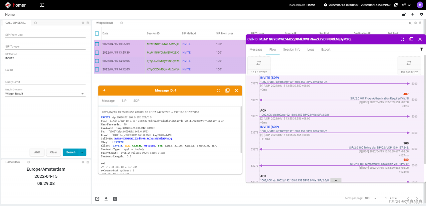Viewport: 426px width, 206px height.
Task: Toggle the select-all checkbox in table header
Action: click(97, 34)
